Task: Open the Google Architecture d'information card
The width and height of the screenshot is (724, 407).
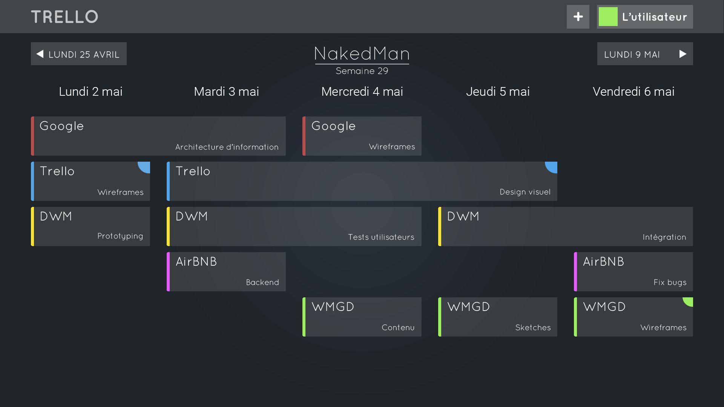Action: [158, 136]
